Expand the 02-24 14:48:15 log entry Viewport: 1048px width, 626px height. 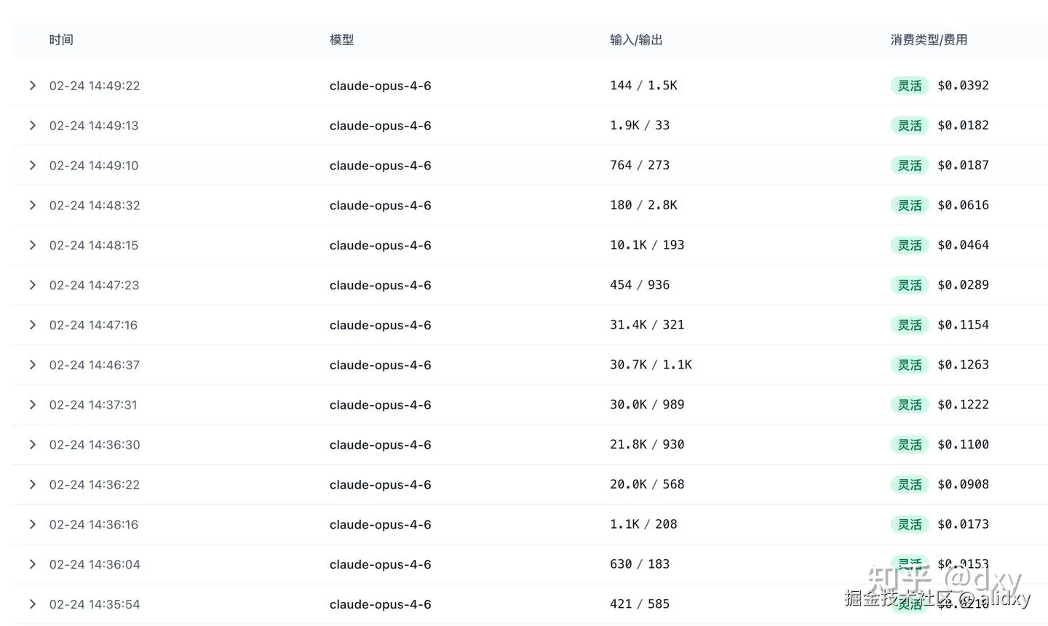pyautogui.click(x=32, y=246)
